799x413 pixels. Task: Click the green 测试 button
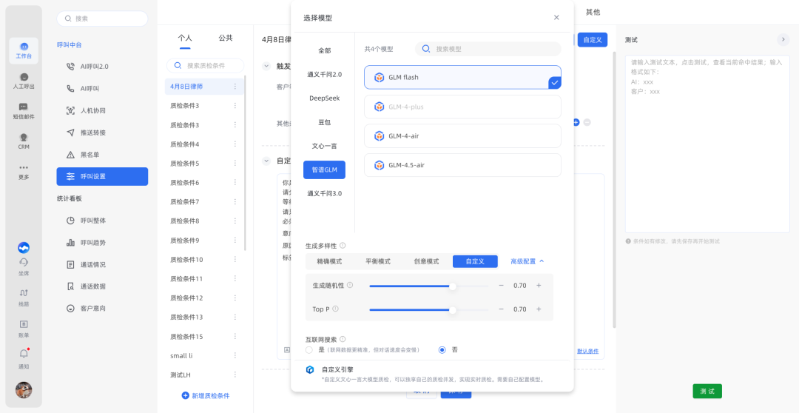coord(707,391)
